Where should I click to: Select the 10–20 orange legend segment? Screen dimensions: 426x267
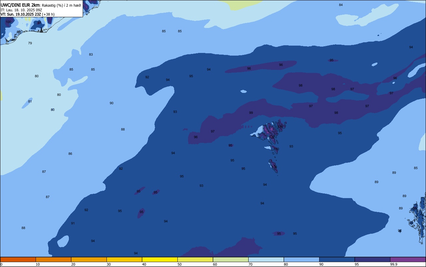click(53, 259)
